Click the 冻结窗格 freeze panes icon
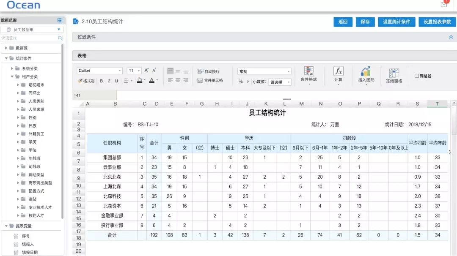Viewport: 457px width, 256px height. click(x=394, y=73)
